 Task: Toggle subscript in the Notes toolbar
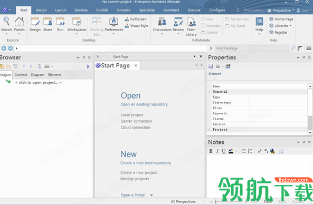[x=266, y=151]
